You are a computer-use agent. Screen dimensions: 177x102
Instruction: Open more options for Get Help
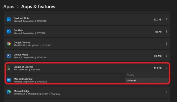tap(166, 31)
